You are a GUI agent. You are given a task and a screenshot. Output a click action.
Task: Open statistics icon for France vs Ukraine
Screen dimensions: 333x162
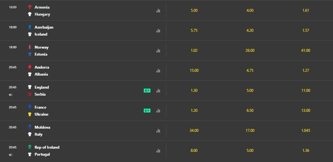tap(158, 111)
